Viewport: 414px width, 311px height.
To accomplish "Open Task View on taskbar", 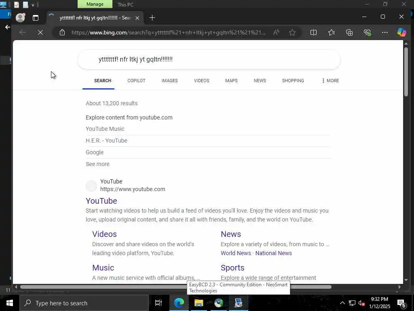I will pyautogui.click(x=158, y=303).
